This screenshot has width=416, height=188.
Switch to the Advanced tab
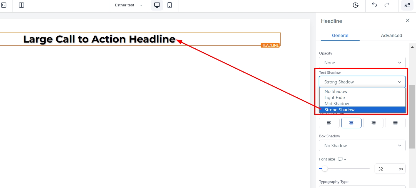coord(392,35)
